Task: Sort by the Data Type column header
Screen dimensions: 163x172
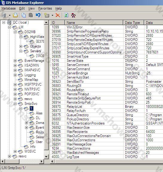Action: (x=134, y=23)
